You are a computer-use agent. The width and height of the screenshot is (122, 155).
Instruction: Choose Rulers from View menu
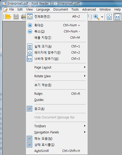[57, 94]
